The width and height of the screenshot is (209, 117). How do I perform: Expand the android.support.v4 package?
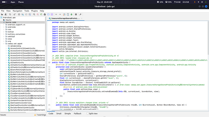point(4,25)
